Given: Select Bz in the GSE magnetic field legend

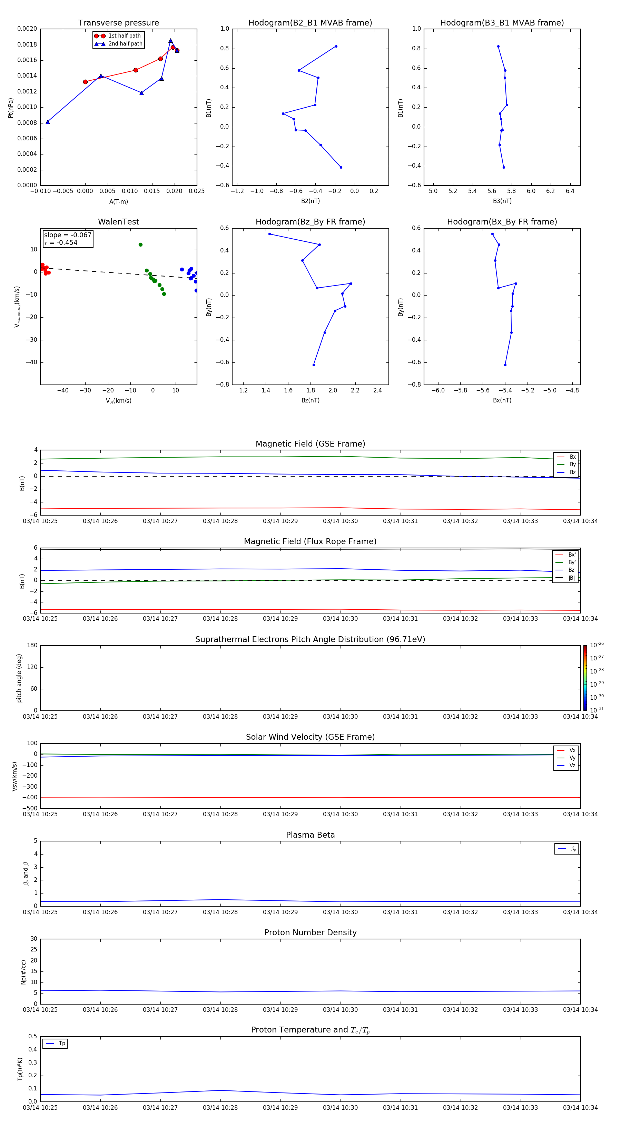Looking at the screenshot, I should coord(566,472).
